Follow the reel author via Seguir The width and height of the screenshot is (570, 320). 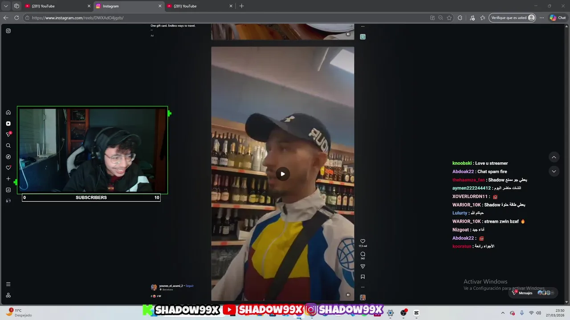[189, 286]
